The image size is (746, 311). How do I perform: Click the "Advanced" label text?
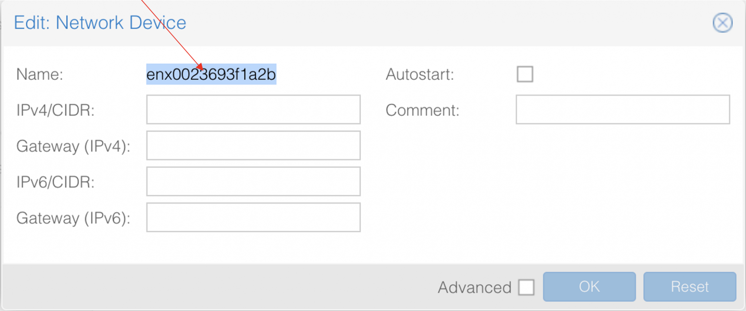[x=474, y=288]
